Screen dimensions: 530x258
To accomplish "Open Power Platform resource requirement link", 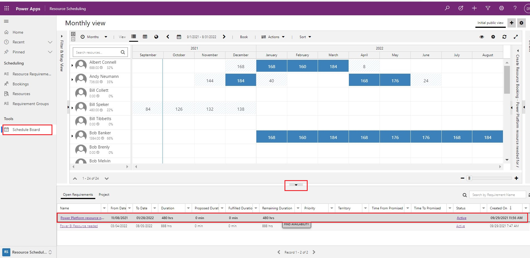I will click(x=82, y=218).
